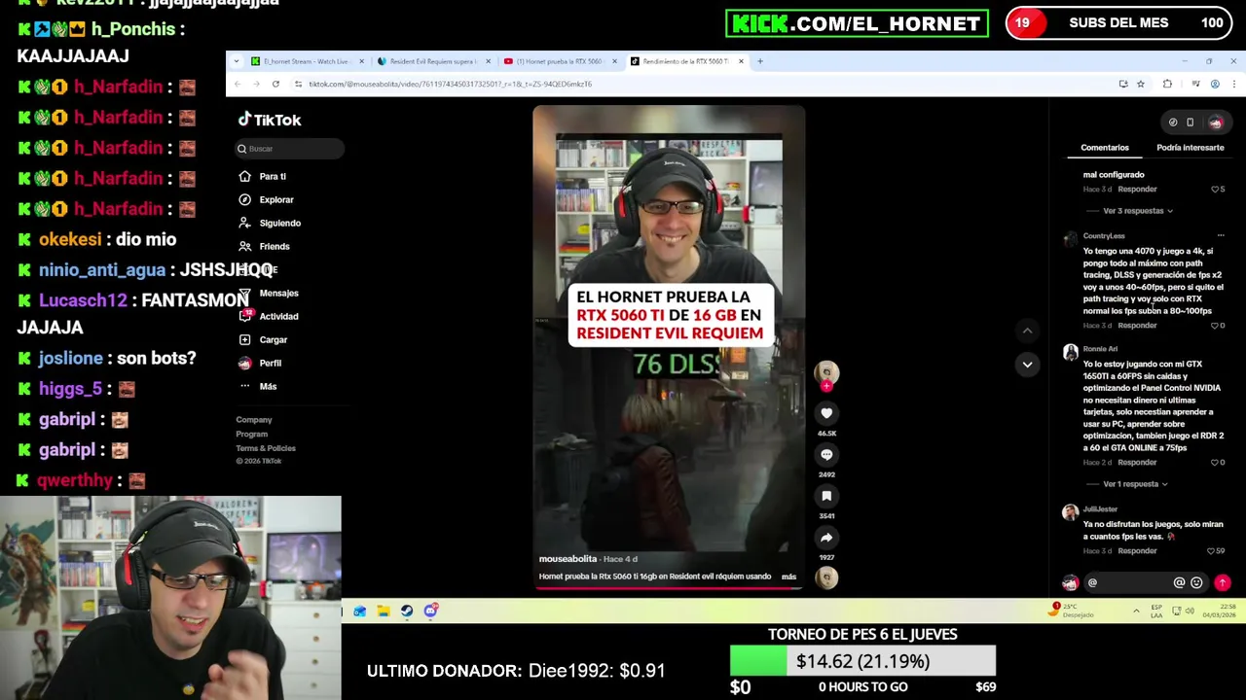Open the phone app icon in TikTok header
The height and width of the screenshot is (700, 1246).
pyautogui.click(x=1190, y=122)
